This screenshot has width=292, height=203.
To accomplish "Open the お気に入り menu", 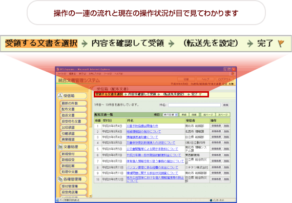I will 95,74.
